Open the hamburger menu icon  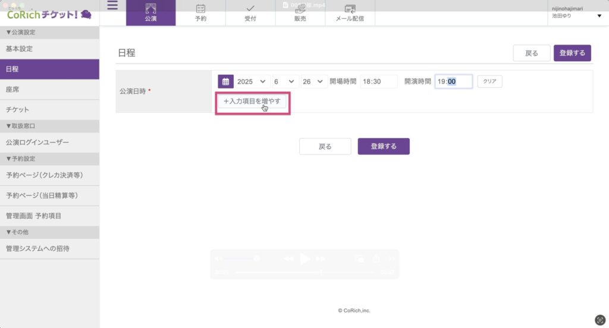(x=112, y=7)
